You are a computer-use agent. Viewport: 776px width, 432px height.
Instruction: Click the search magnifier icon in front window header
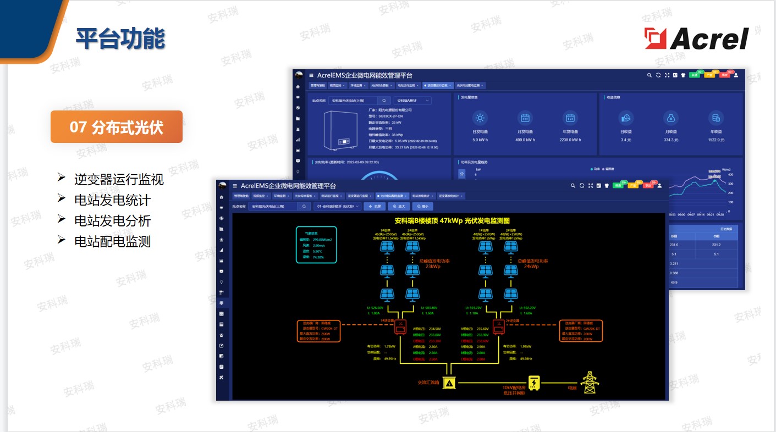click(573, 186)
